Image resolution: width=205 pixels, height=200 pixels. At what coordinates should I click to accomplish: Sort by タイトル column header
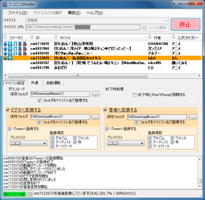click(100, 37)
